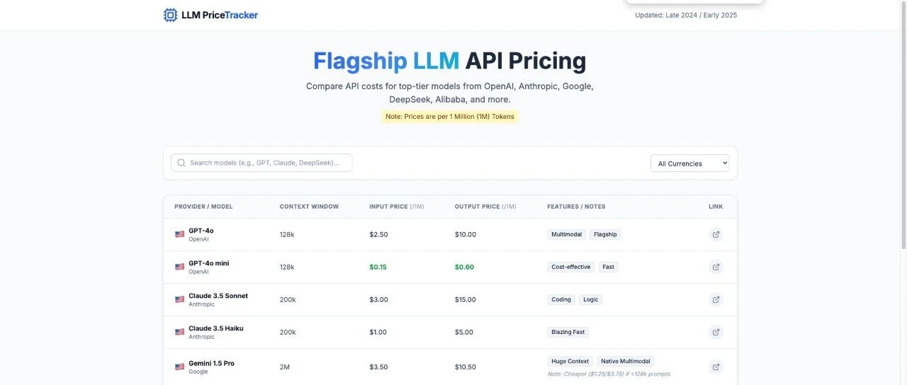Click the Gemini cheaper-price note text
The height and width of the screenshot is (385, 907).
609,374
